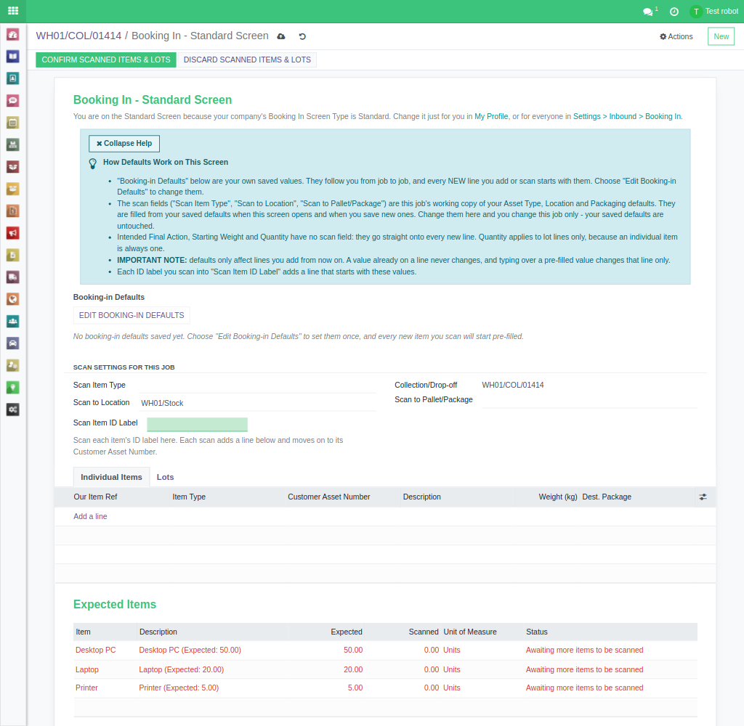This screenshot has height=726, width=744.
Task: Click Laptop expected quantity 20.00
Action: point(353,669)
